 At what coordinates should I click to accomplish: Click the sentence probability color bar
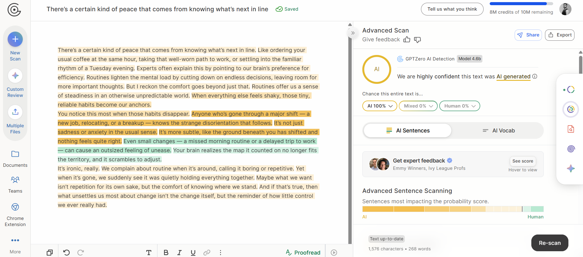tap(453, 209)
